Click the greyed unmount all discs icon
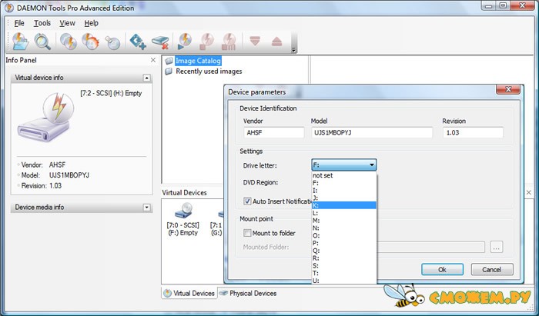Image resolution: width=539 pixels, height=316 pixels. (x=229, y=42)
